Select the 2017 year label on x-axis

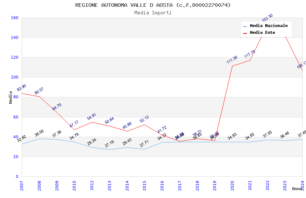coord(180,185)
